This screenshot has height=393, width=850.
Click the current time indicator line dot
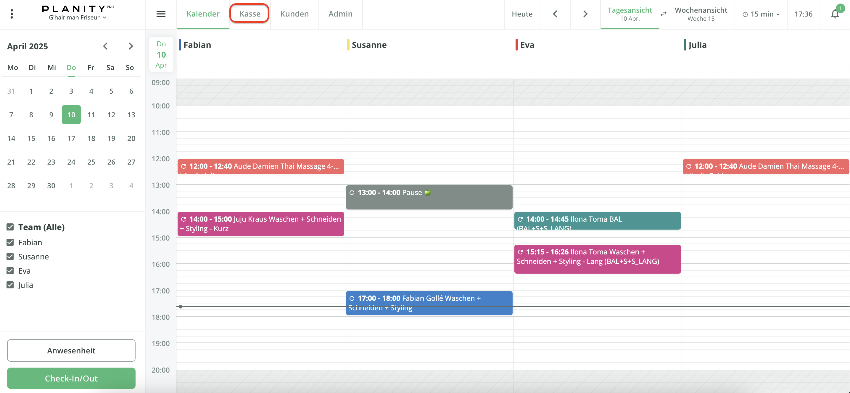[181, 306]
